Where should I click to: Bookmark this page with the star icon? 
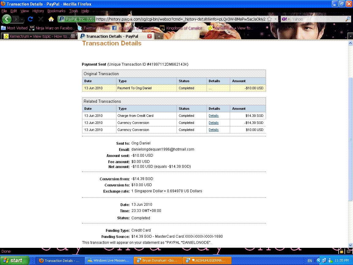click(x=269, y=19)
